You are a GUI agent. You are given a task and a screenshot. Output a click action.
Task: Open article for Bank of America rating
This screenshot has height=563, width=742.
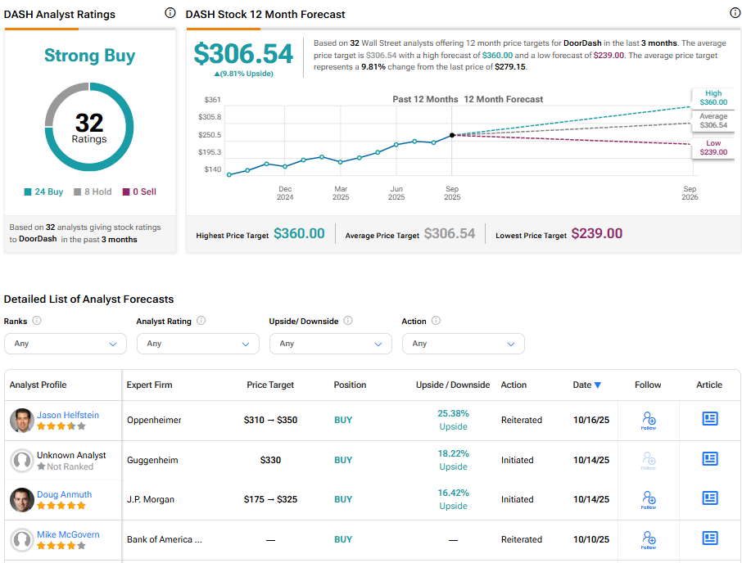click(x=710, y=538)
